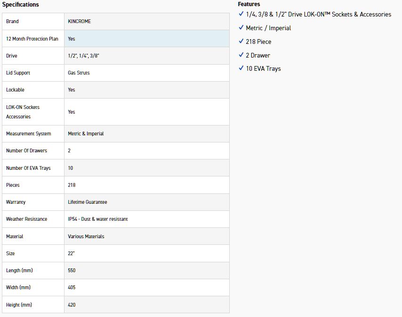Viewport: 402px width, 317px height.
Task: Click the checkmark beside 218 Piece
Action: 241,42
